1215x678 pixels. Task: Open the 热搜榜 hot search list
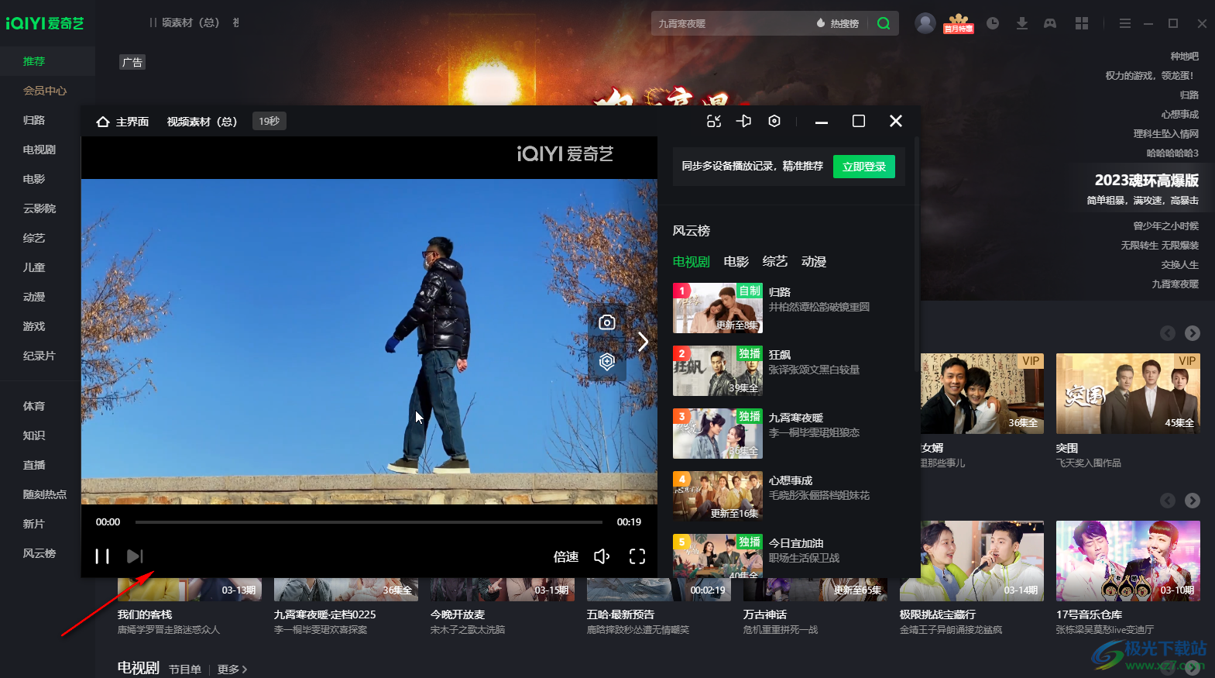point(838,23)
